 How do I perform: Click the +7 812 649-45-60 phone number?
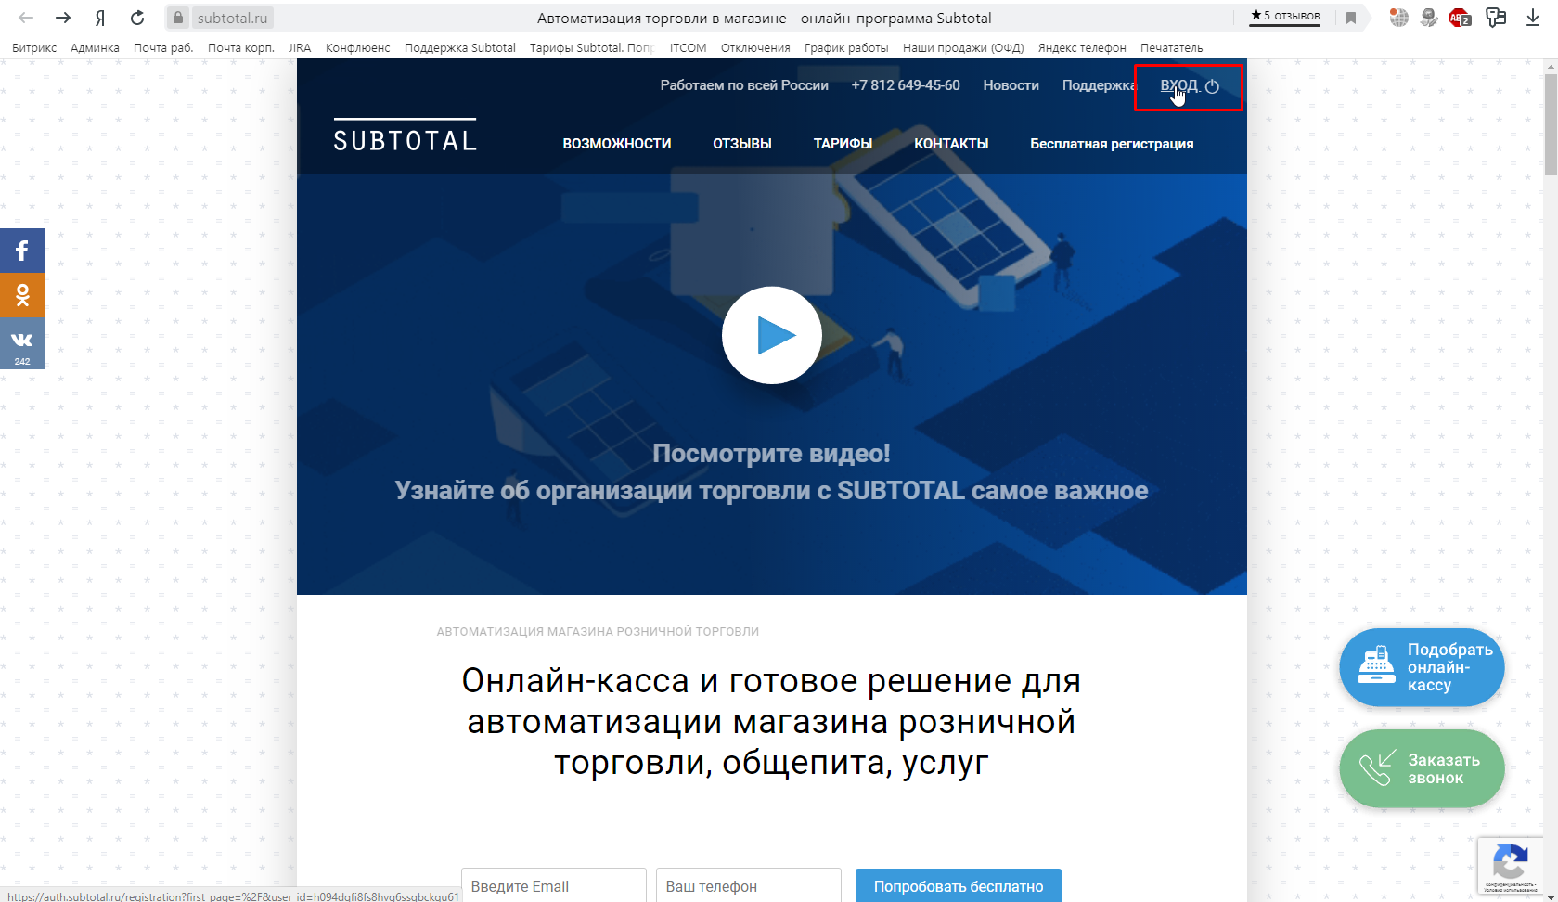pyautogui.click(x=906, y=85)
